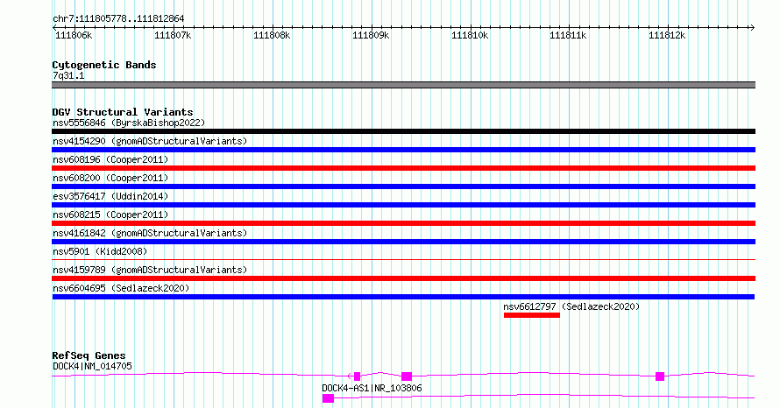Click the DOCK4 exon box after 111809k
The height and width of the screenshot is (408, 780).
[407, 376]
